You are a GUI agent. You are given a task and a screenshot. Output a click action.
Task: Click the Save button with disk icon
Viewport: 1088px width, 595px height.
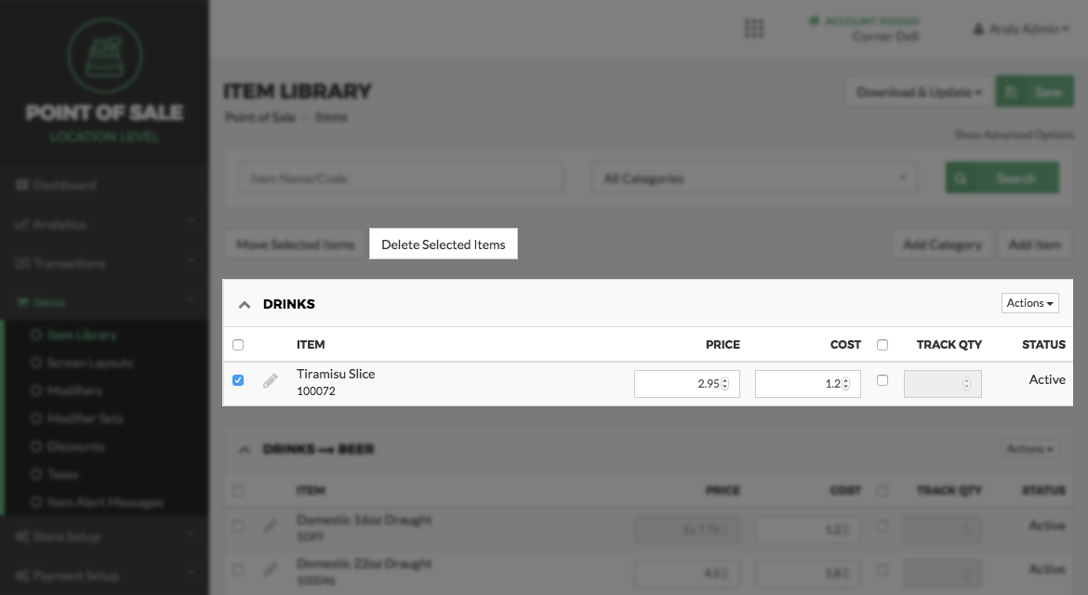pos(1033,93)
